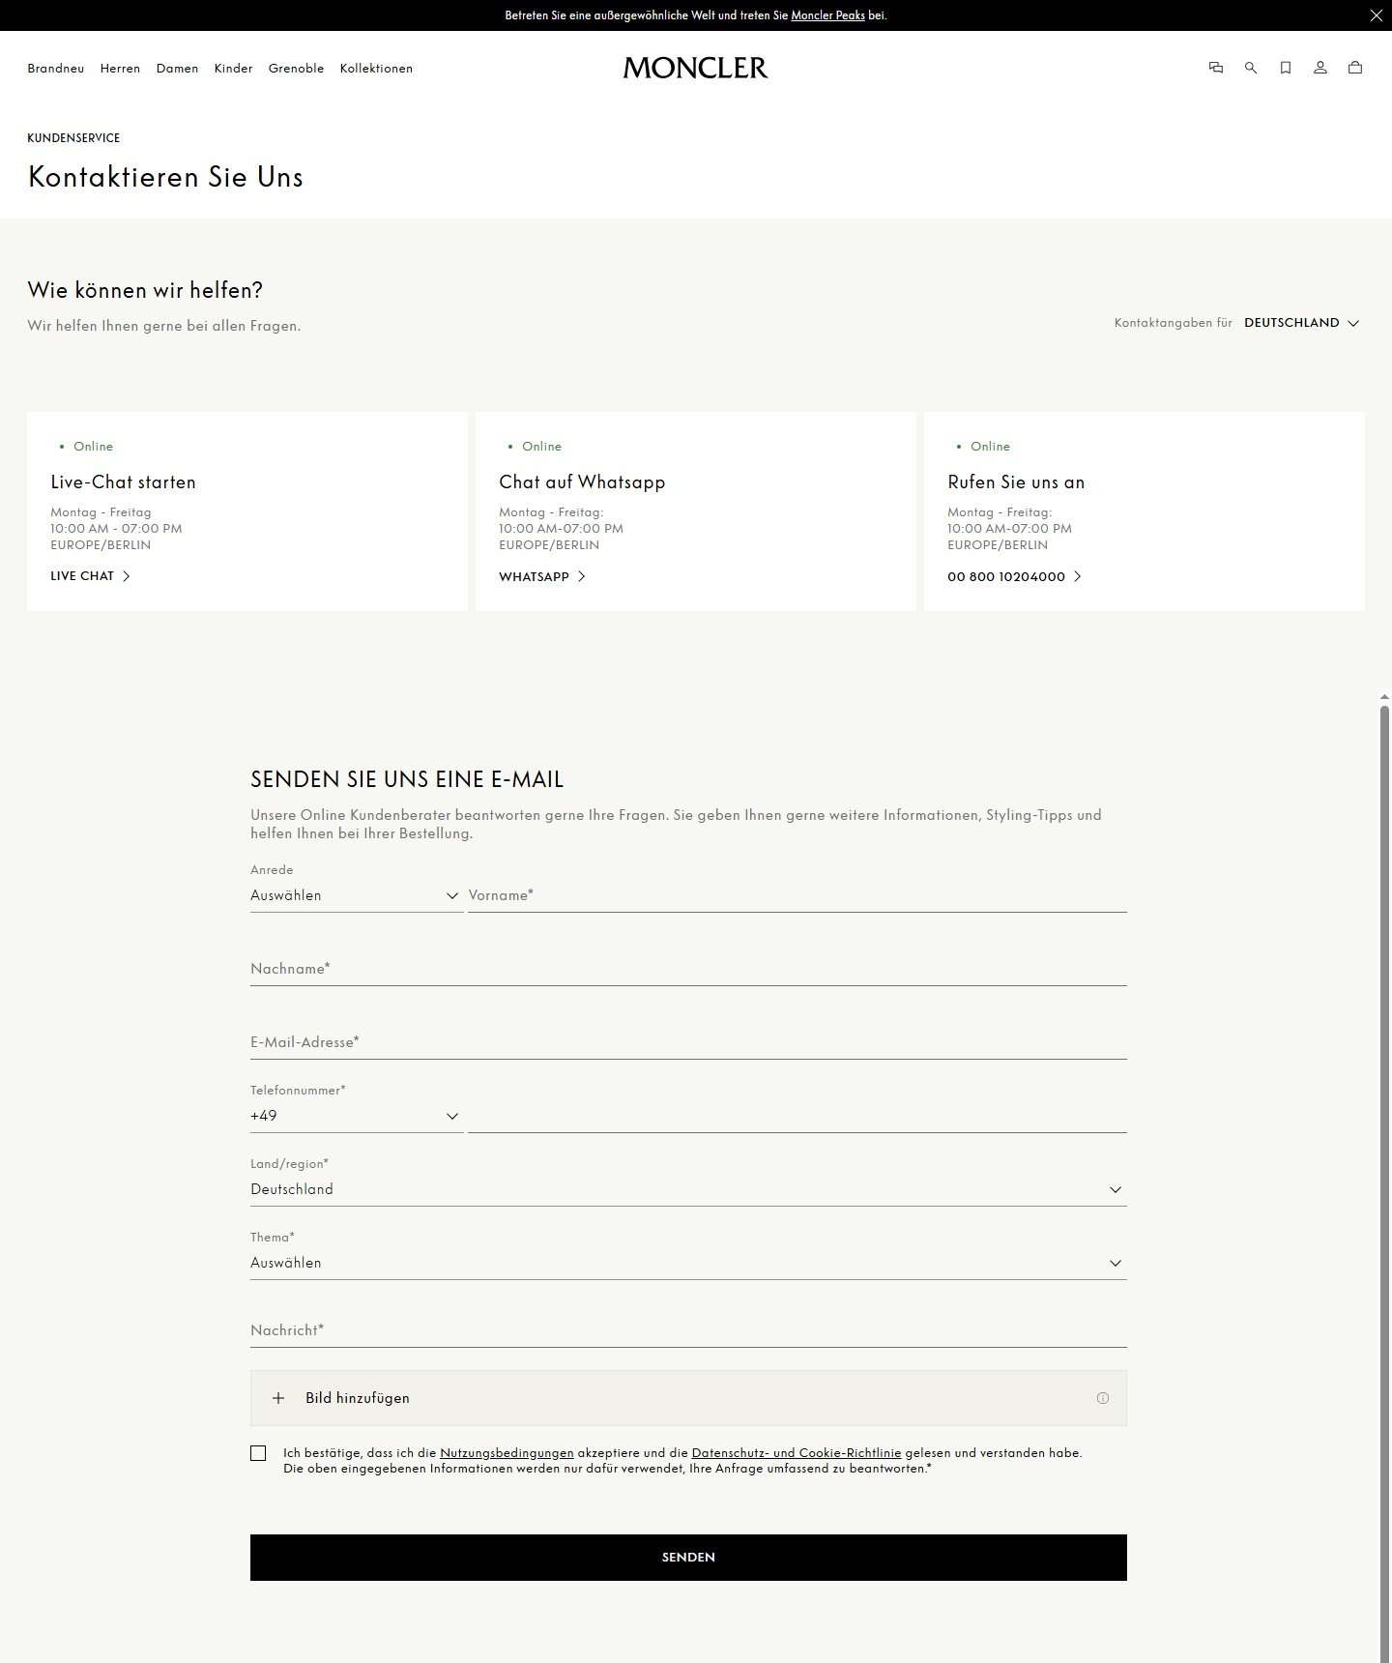Viewport: 1392px width, 1663px height.
Task: Open the Grenoble menu
Action: 296,69
